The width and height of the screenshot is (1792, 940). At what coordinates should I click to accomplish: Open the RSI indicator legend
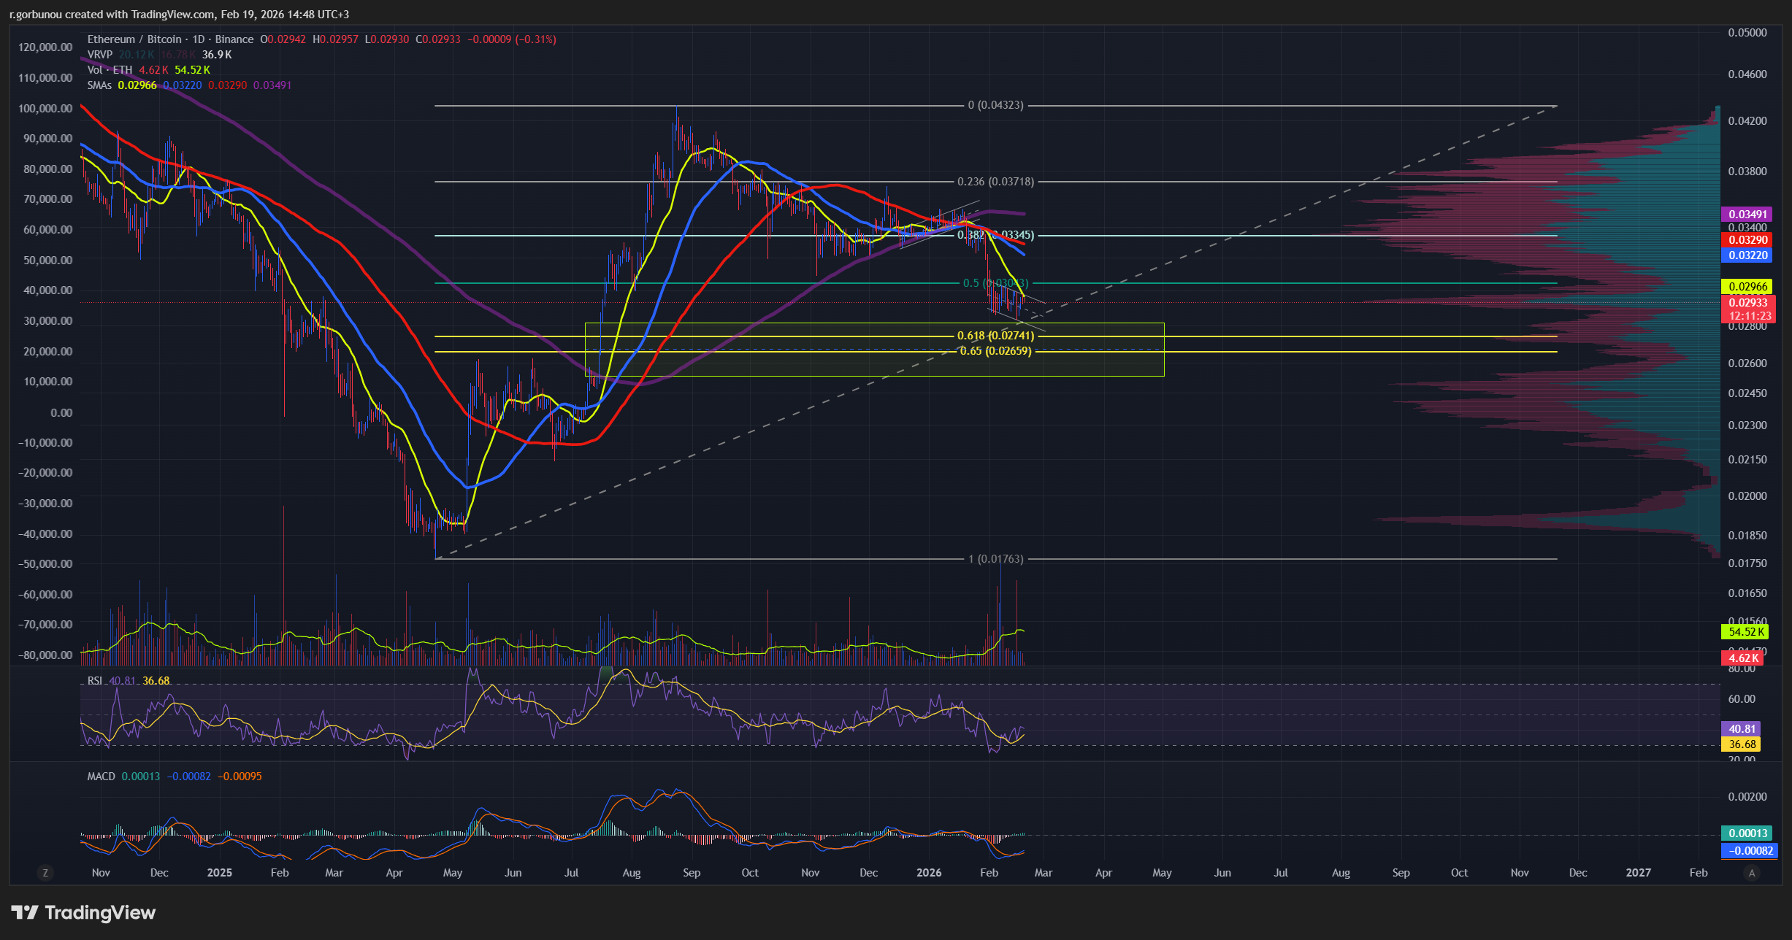(x=95, y=681)
